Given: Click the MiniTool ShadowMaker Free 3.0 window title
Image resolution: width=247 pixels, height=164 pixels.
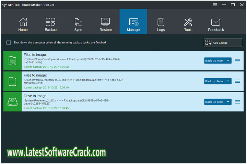Looking at the screenshot, I should point(31,5).
